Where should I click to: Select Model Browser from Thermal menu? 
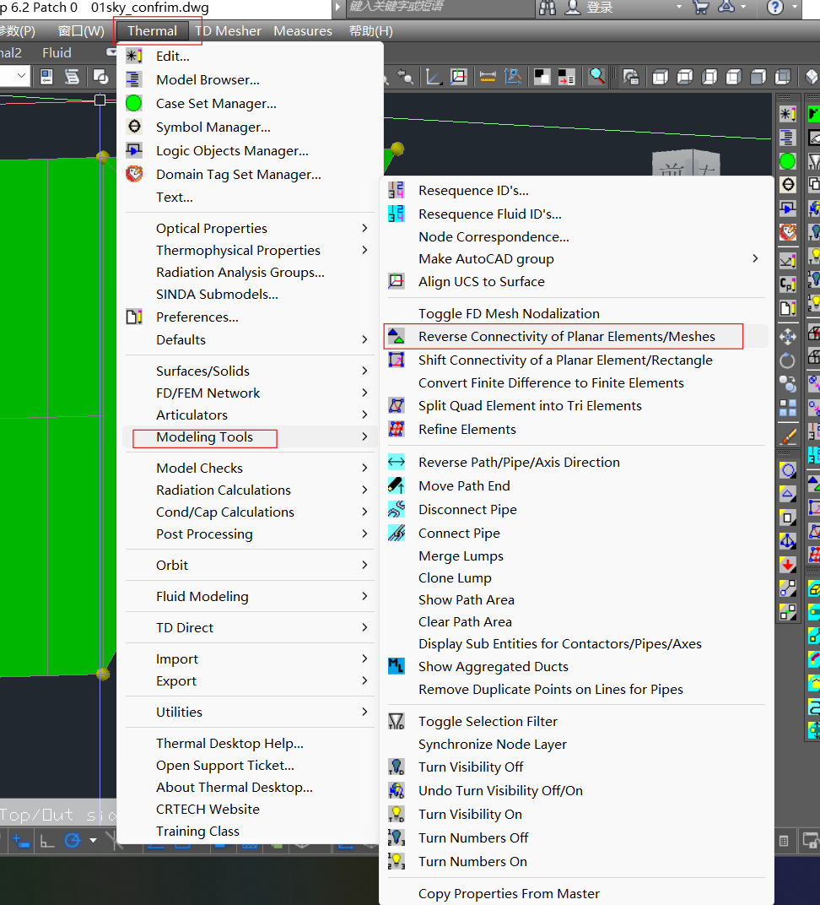pos(208,80)
